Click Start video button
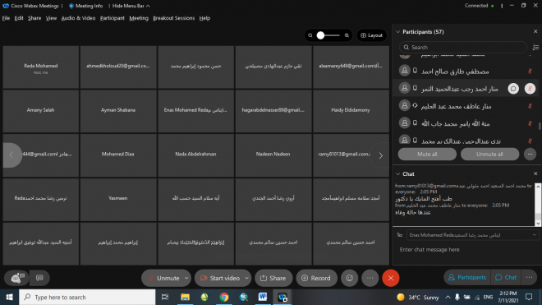The height and width of the screenshot is (305, 542). pos(220,278)
